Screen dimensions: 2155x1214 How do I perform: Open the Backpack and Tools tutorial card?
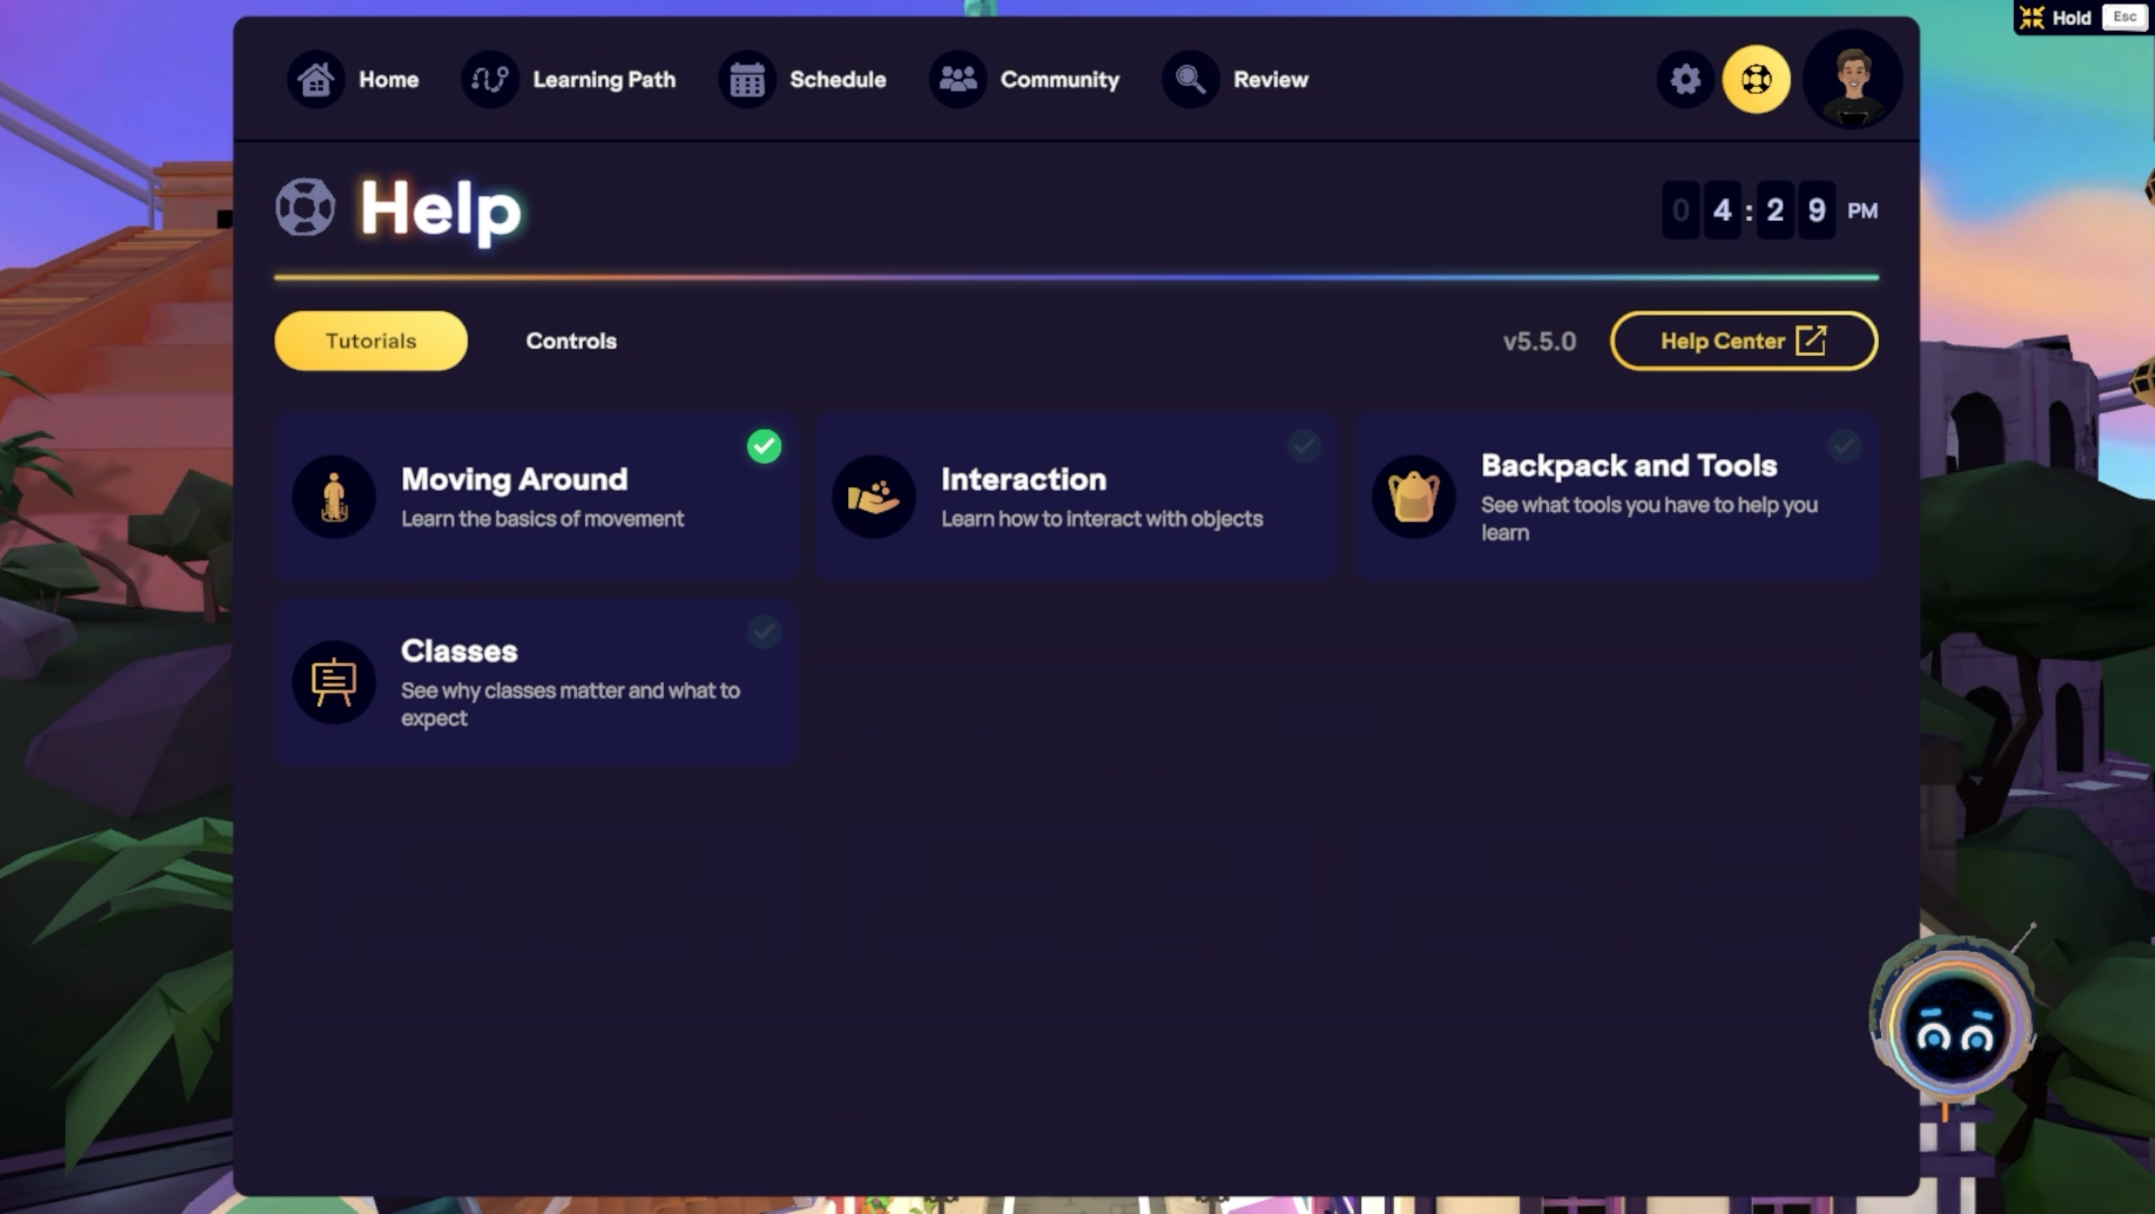(1616, 496)
